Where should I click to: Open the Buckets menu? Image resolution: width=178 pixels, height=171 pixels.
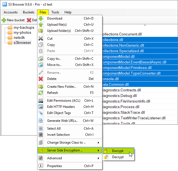29,12
